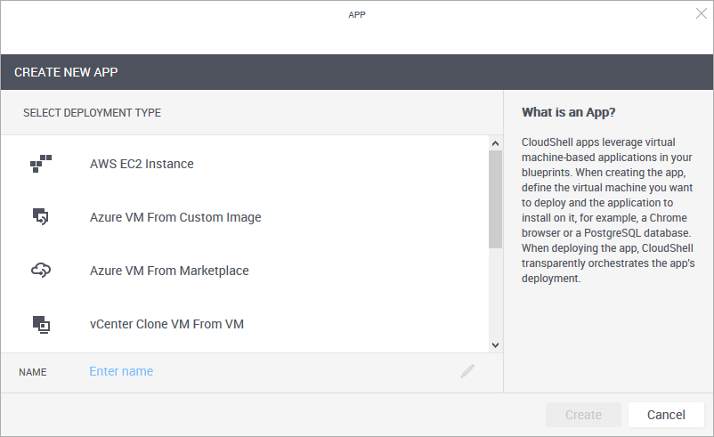Click the AWS EC2 Instance blocks icon
The height and width of the screenshot is (437, 714).
click(x=41, y=164)
